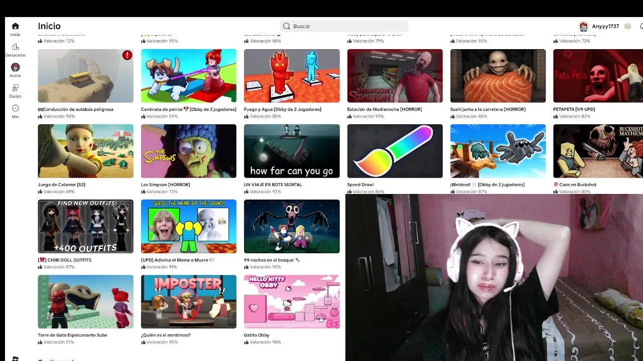Click the Buscar search field
643x361 pixels.
(x=344, y=26)
